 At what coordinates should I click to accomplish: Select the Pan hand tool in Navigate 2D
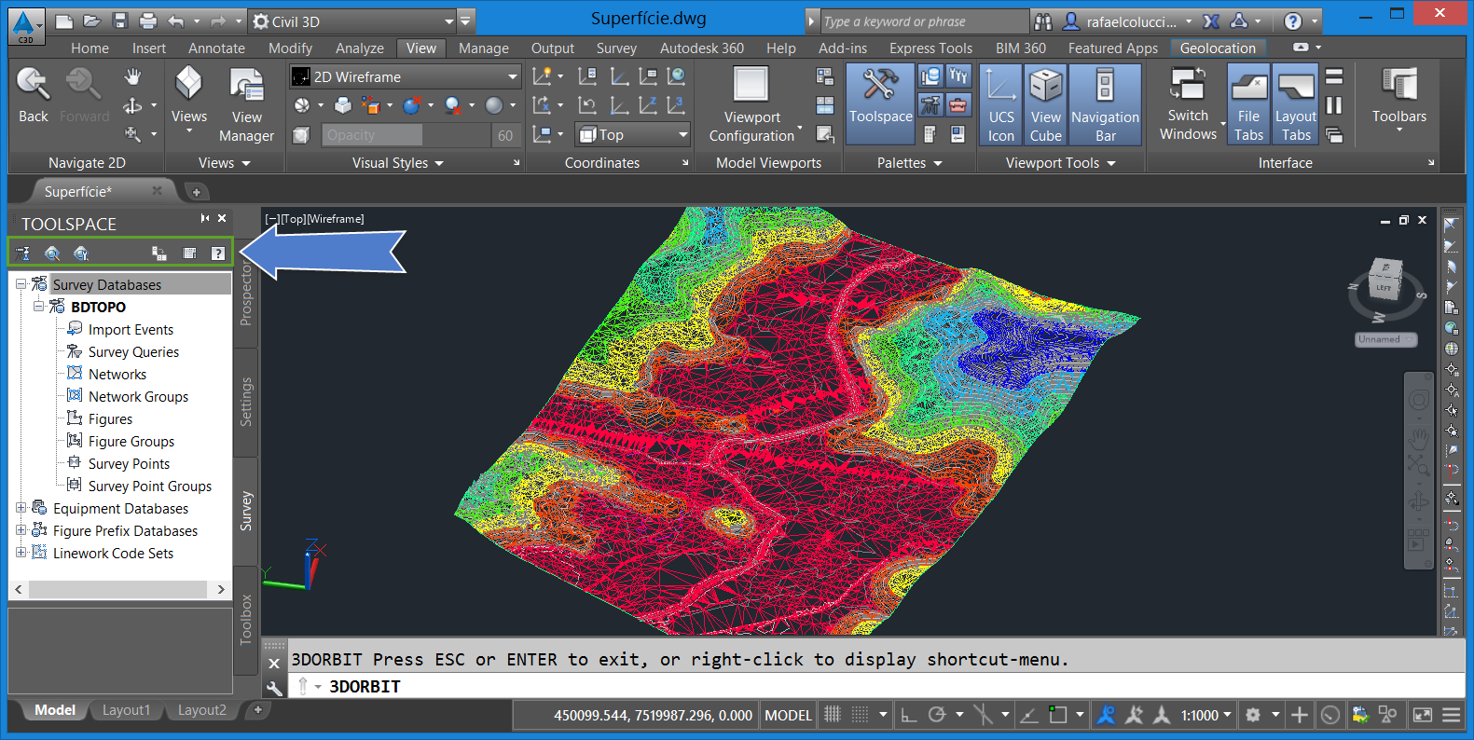point(133,76)
